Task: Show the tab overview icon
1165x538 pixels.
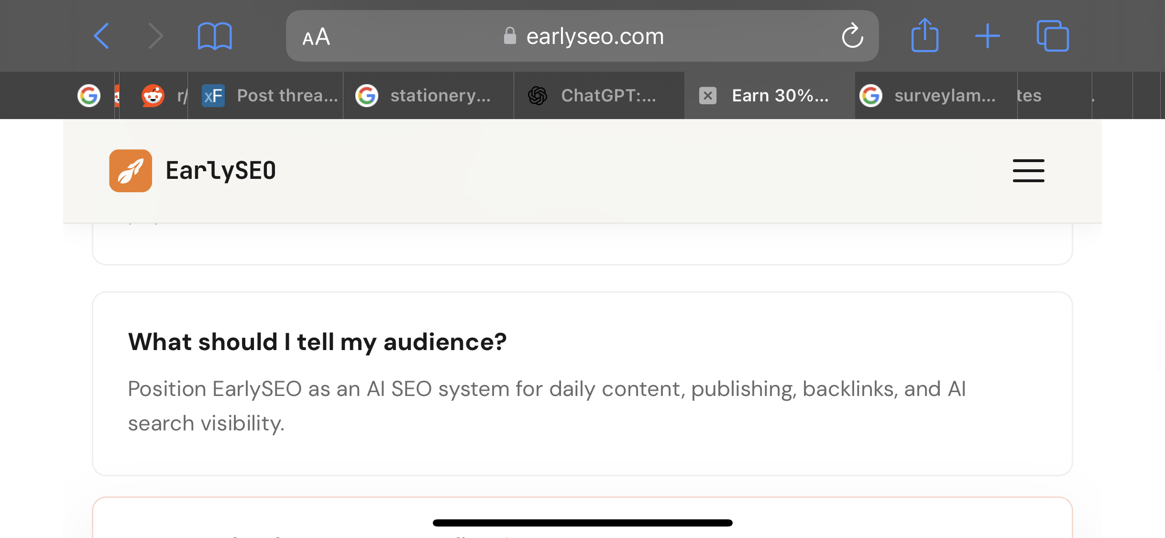Action: coord(1053,36)
